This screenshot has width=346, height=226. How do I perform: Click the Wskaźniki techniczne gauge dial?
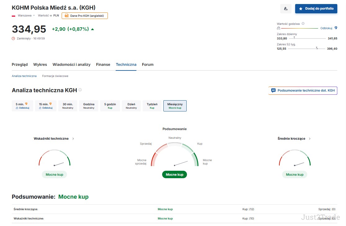click(55, 158)
